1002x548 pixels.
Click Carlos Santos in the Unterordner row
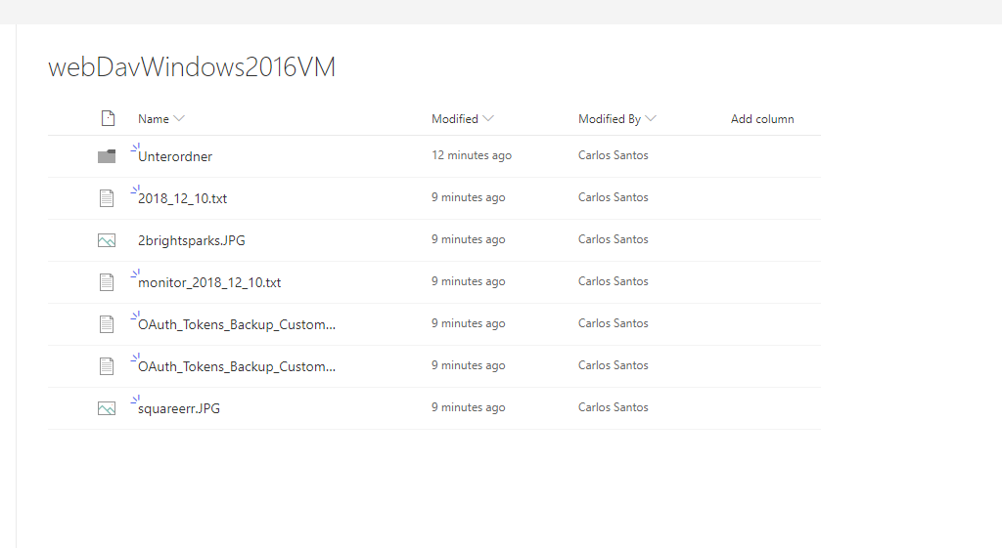(x=613, y=155)
